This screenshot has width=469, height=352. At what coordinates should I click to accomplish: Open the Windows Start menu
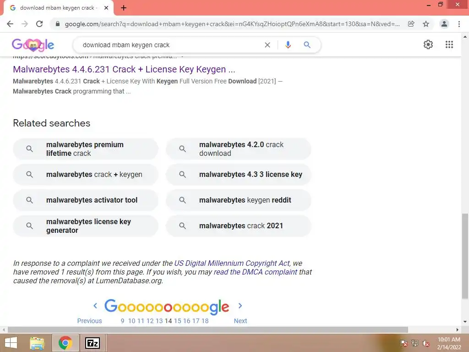point(11,343)
